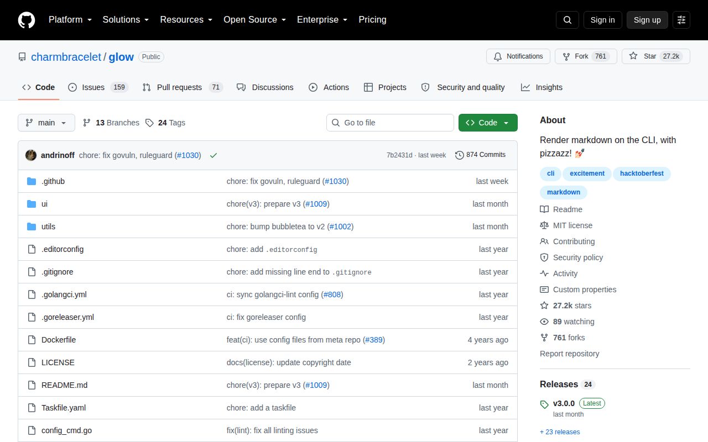
Task: Click the utils folder icon
Action: click(32, 227)
